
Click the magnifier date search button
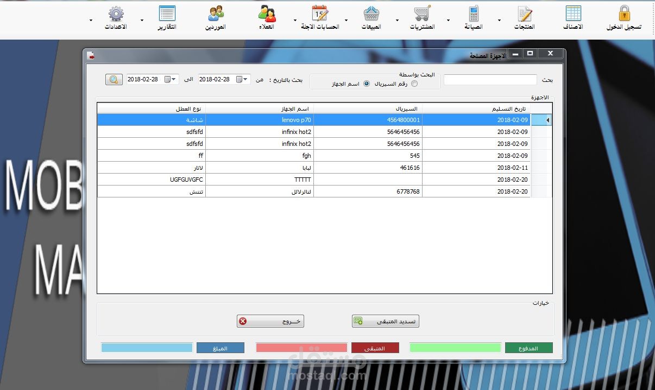(114, 79)
